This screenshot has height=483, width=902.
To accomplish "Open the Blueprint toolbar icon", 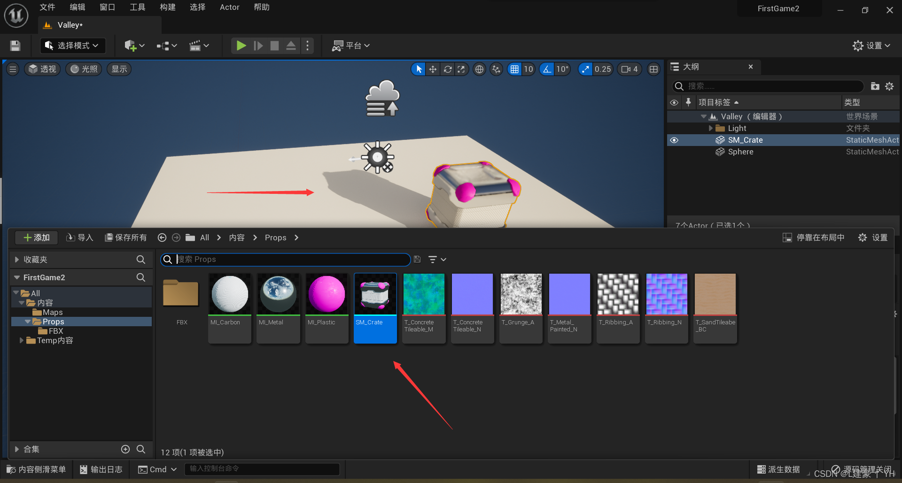I will pos(163,46).
